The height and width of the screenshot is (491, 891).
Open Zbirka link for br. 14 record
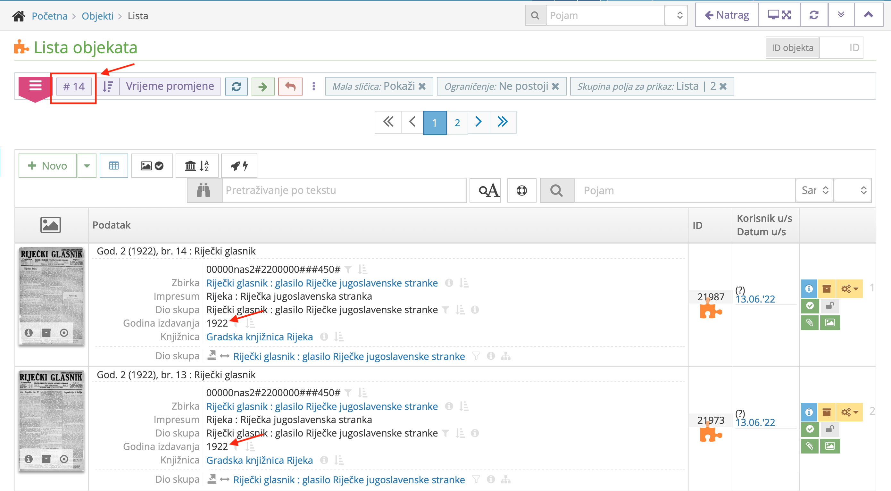tap(322, 283)
